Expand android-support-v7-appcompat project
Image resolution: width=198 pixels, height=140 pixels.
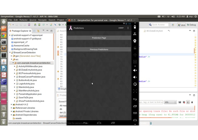[x=10, y=35]
